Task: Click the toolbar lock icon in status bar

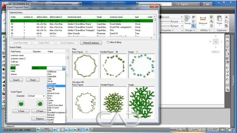Action: click(x=213, y=130)
